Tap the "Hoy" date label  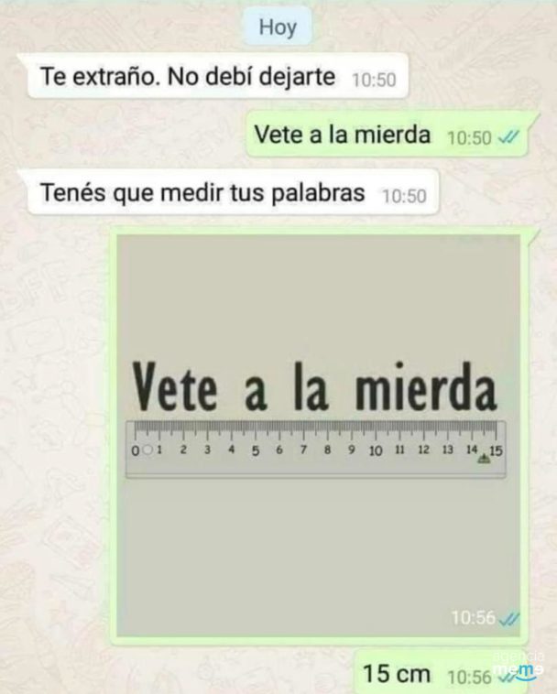[x=278, y=27]
